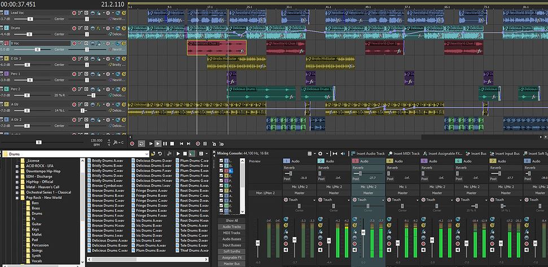Click the Mixing Console dim output speaker icon
Image resolution: width=548 pixels, height=267 pixels.
[x=342, y=154]
